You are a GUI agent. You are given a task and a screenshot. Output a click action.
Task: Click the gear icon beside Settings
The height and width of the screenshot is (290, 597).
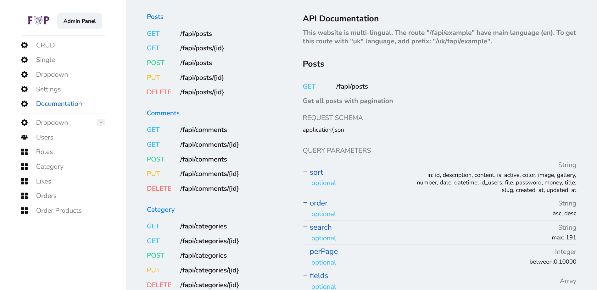(25, 89)
